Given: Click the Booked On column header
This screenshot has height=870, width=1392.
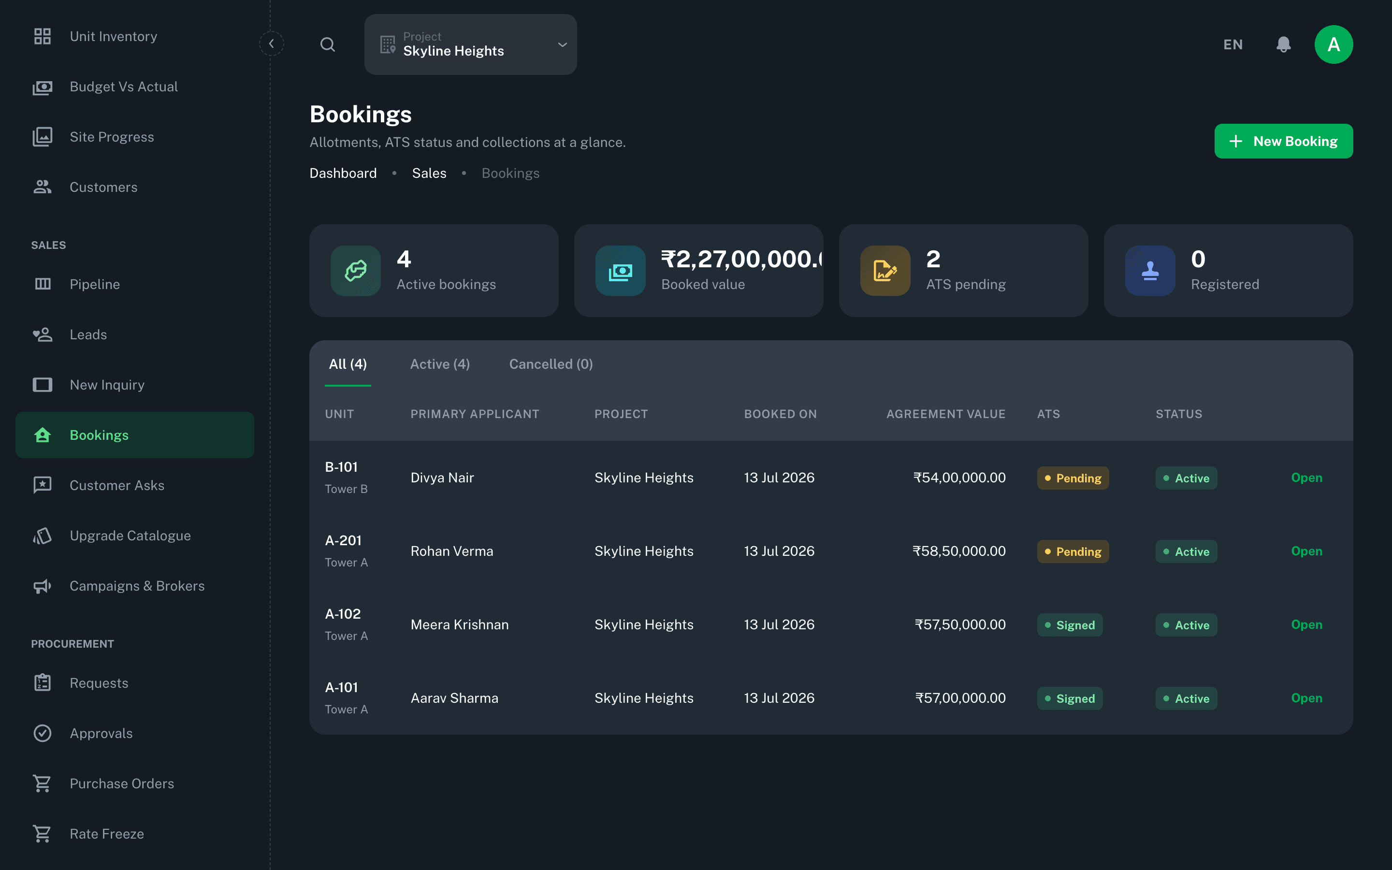Looking at the screenshot, I should coord(780,414).
